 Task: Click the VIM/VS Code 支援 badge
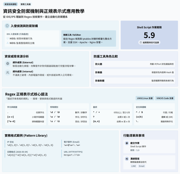[x=165, y=98]
